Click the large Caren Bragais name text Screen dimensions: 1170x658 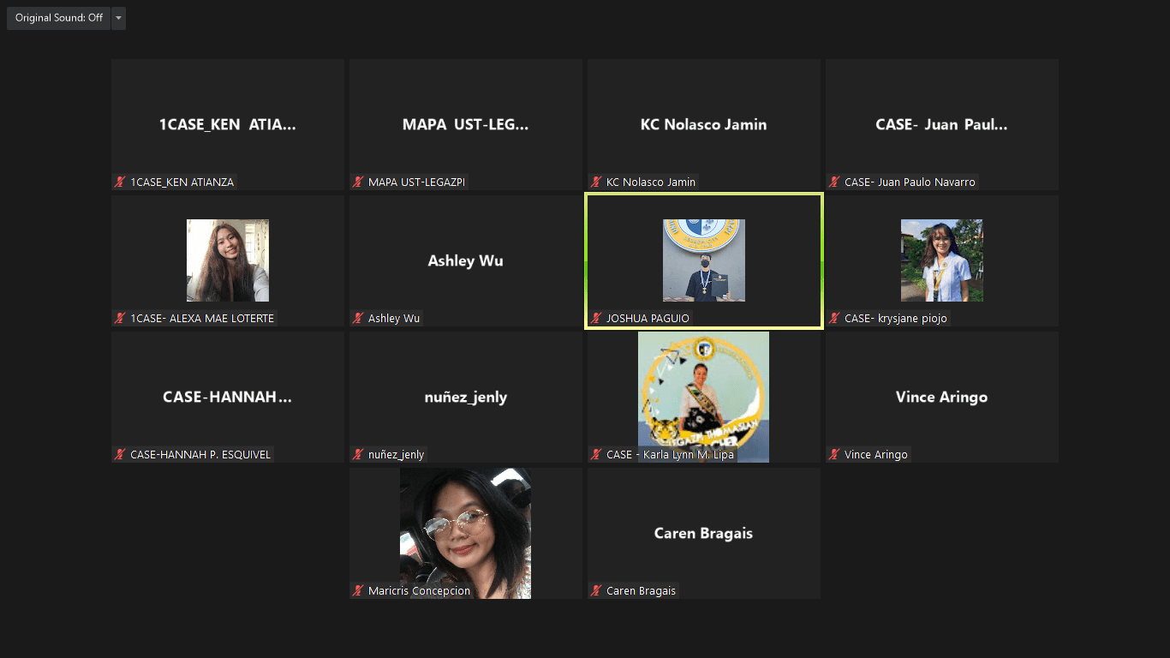click(x=703, y=533)
